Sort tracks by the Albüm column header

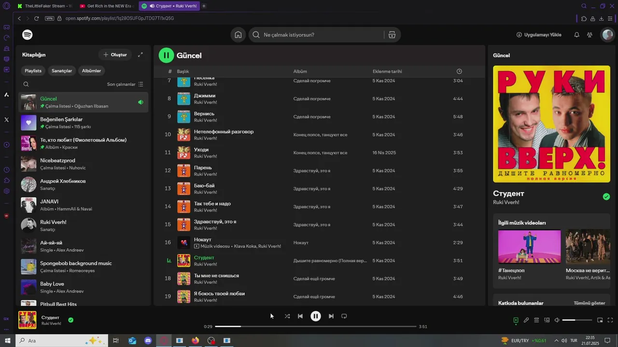(x=300, y=71)
